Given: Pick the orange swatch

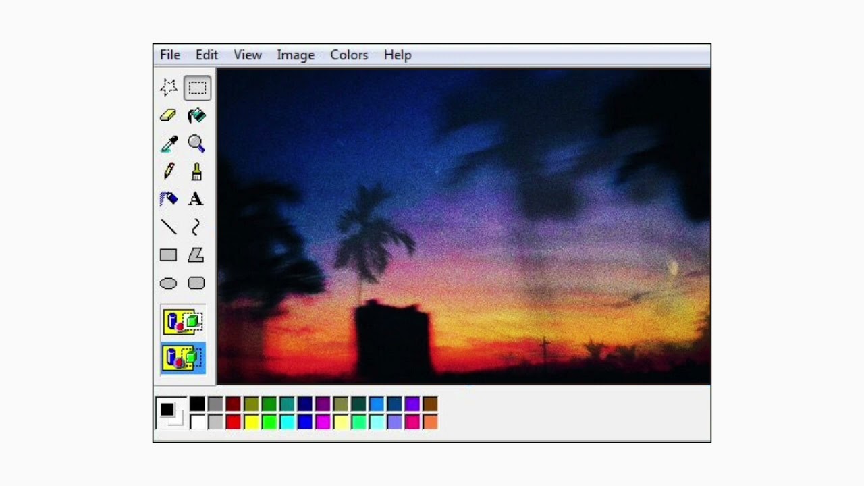Looking at the screenshot, I should click(x=431, y=423).
